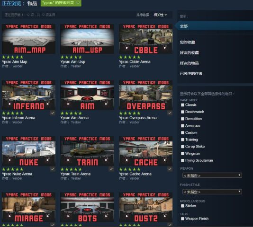Open the OVERPASS arena thumbnail

click(146, 95)
